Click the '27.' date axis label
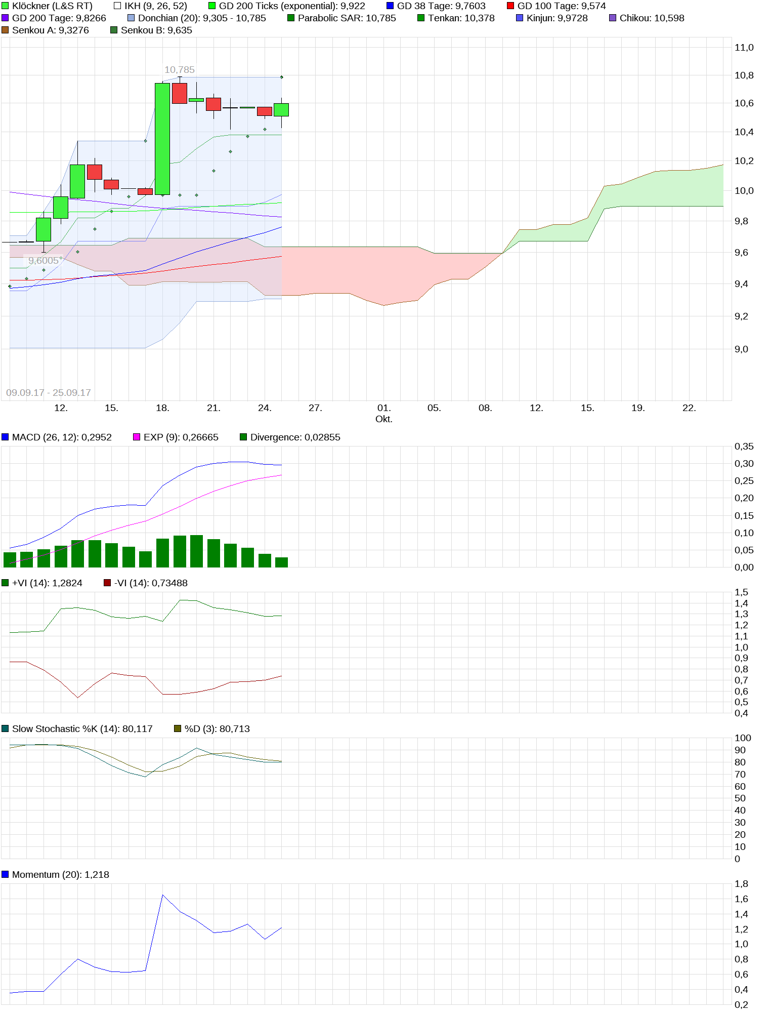This screenshot has height=1015, width=769. tap(315, 408)
